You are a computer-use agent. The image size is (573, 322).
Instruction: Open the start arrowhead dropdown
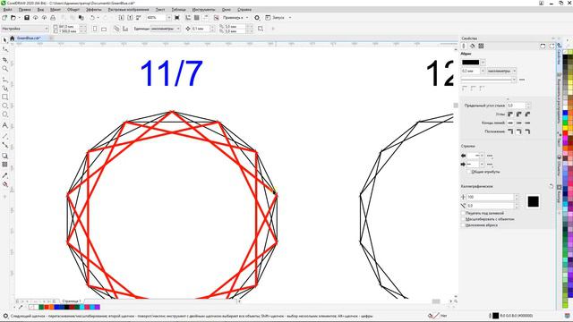(x=482, y=156)
